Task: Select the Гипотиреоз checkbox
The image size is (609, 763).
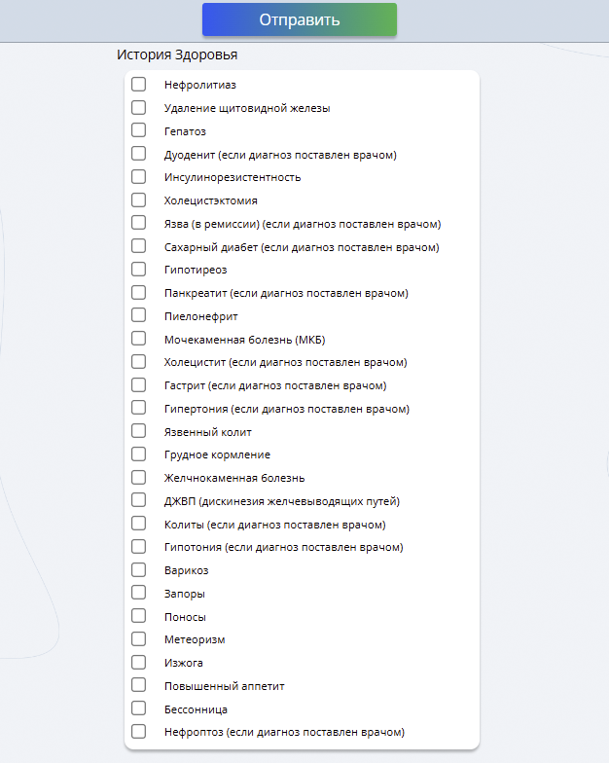Action: [x=138, y=269]
